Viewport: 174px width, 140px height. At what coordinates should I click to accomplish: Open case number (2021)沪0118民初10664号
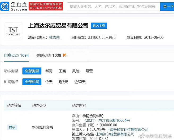point(107,120)
